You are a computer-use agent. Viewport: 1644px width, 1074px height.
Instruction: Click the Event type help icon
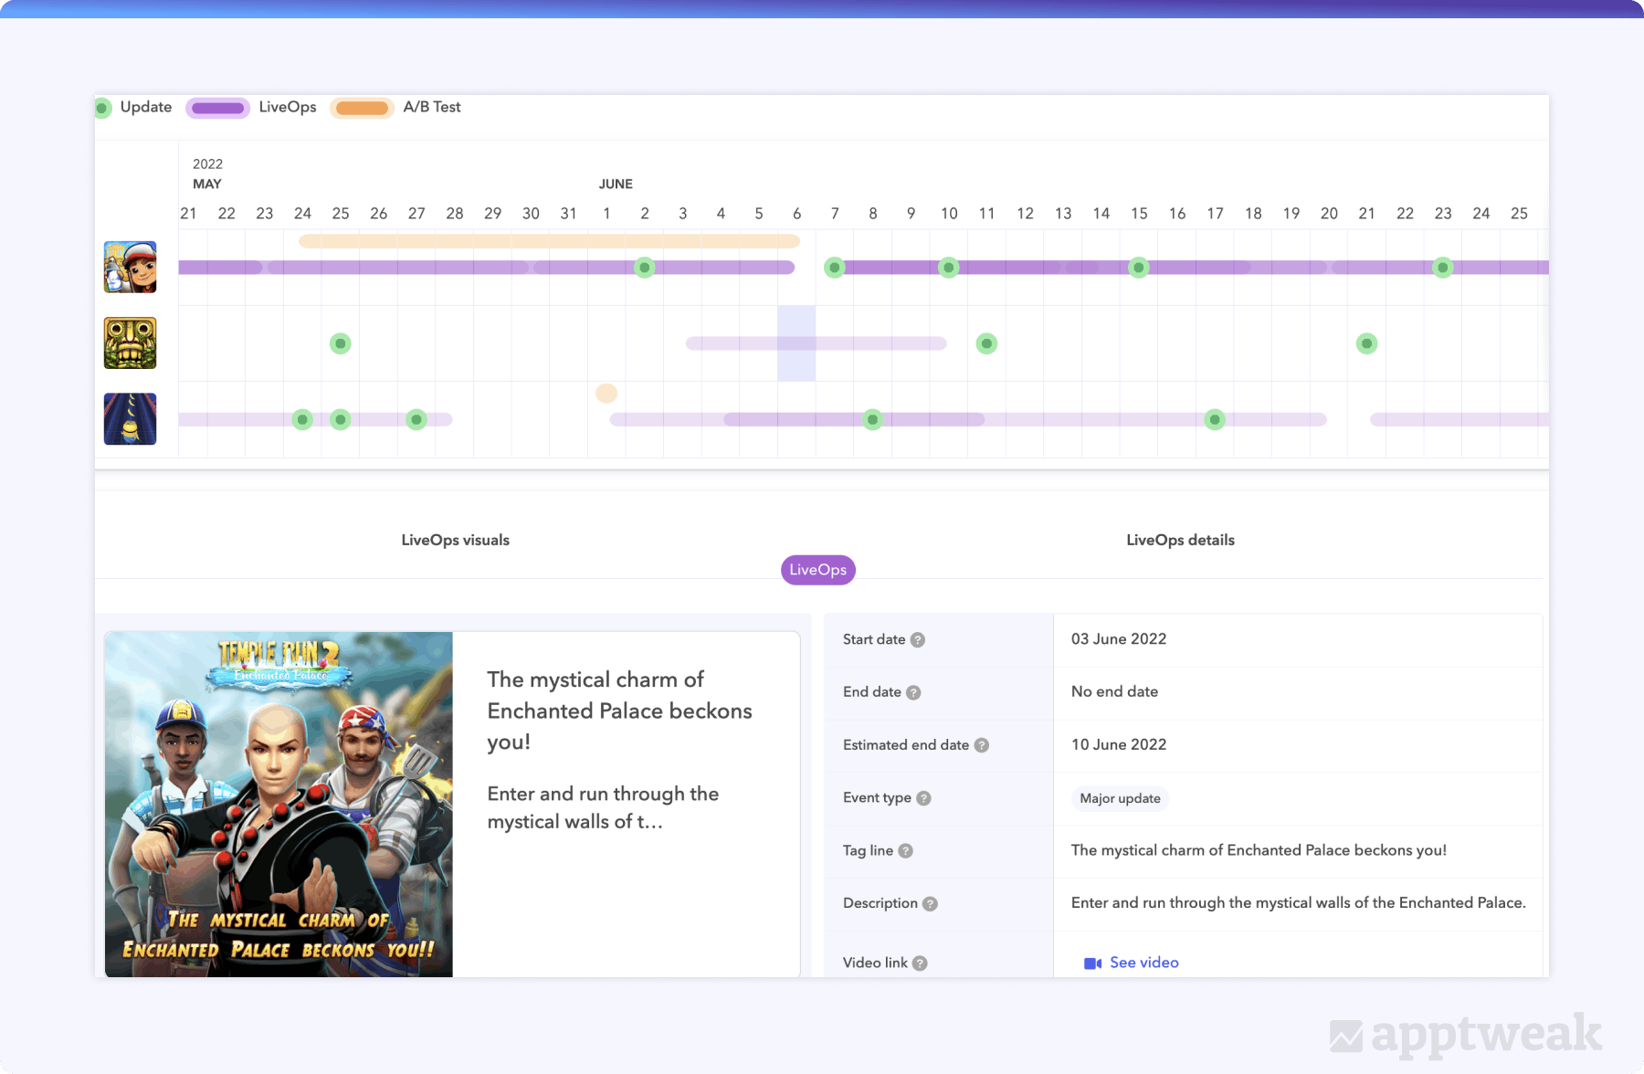[925, 798]
